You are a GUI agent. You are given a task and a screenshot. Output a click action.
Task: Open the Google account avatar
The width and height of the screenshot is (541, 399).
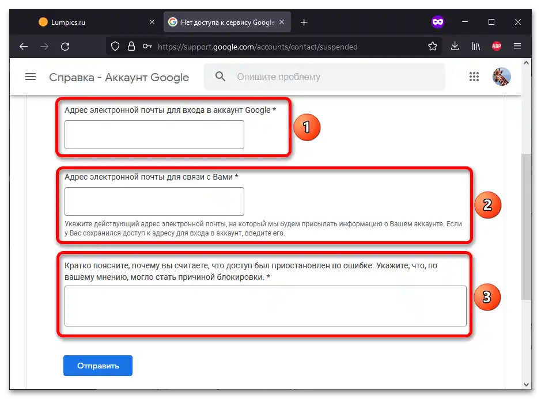pyautogui.click(x=502, y=77)
